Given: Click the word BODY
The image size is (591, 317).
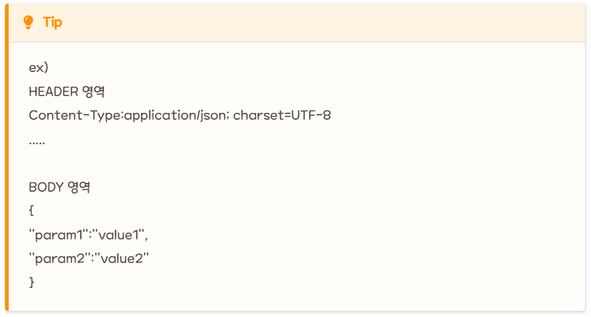Looking at the screenshot, I should (x=46, y=187).
